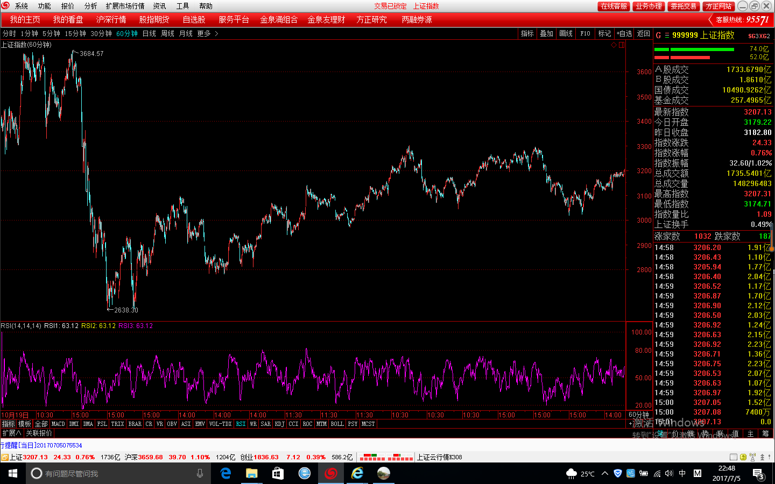Viewport: 775px width, 484px height.
Task: Click the list window icon in status bar
Action: pos(733,457)
